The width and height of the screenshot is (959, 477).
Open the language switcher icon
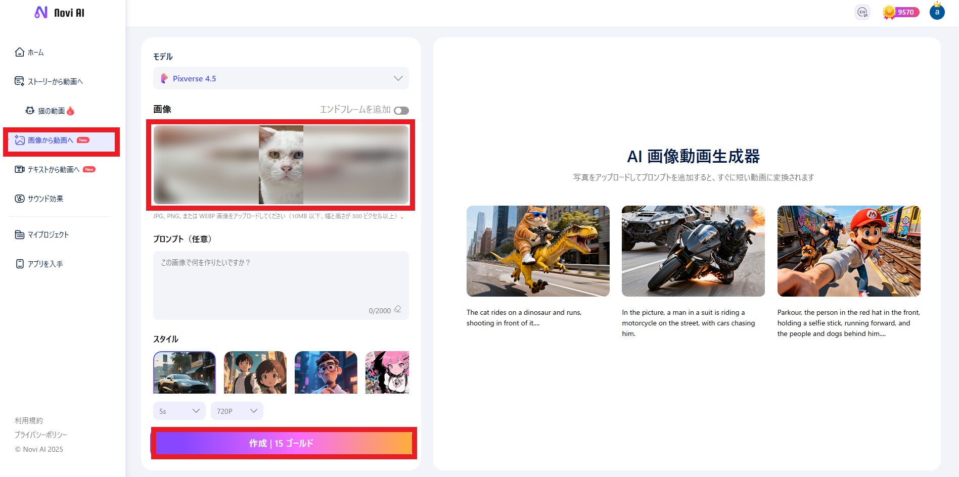[x=862, y=12]
